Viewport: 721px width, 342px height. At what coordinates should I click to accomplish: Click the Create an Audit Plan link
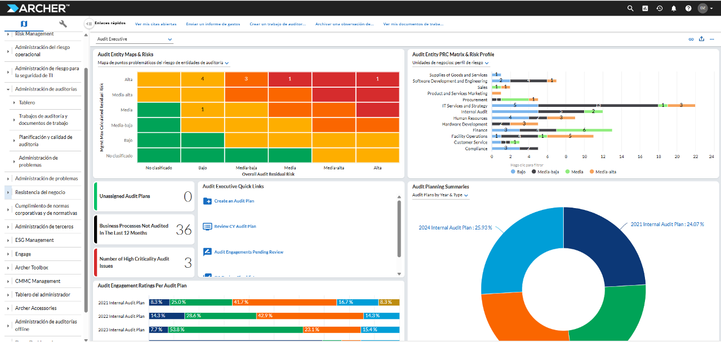pos(234,201)
